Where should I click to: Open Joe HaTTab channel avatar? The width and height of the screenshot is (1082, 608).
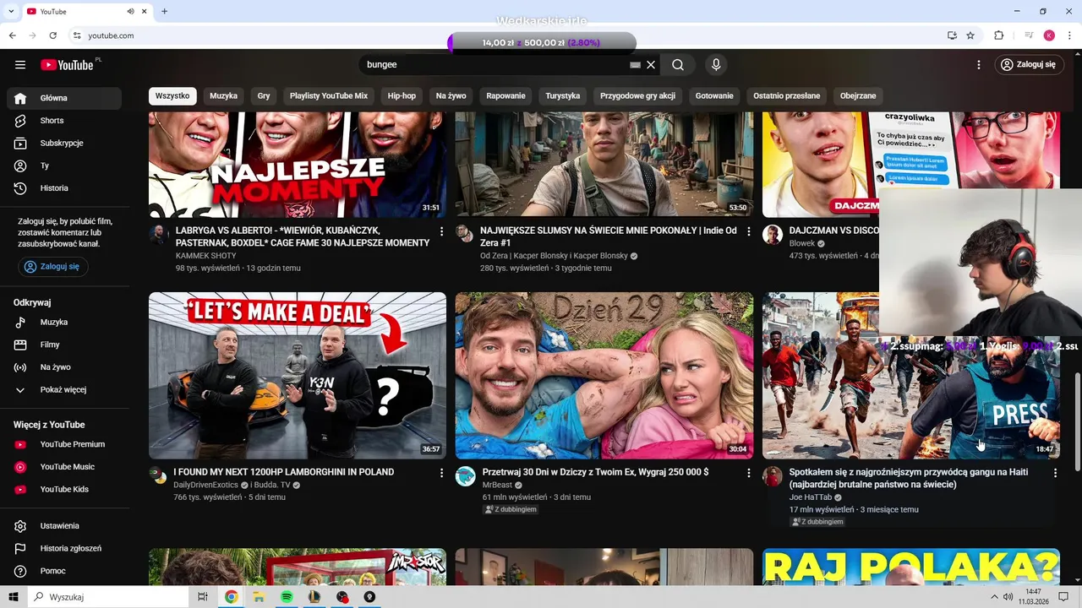[773, 476]
